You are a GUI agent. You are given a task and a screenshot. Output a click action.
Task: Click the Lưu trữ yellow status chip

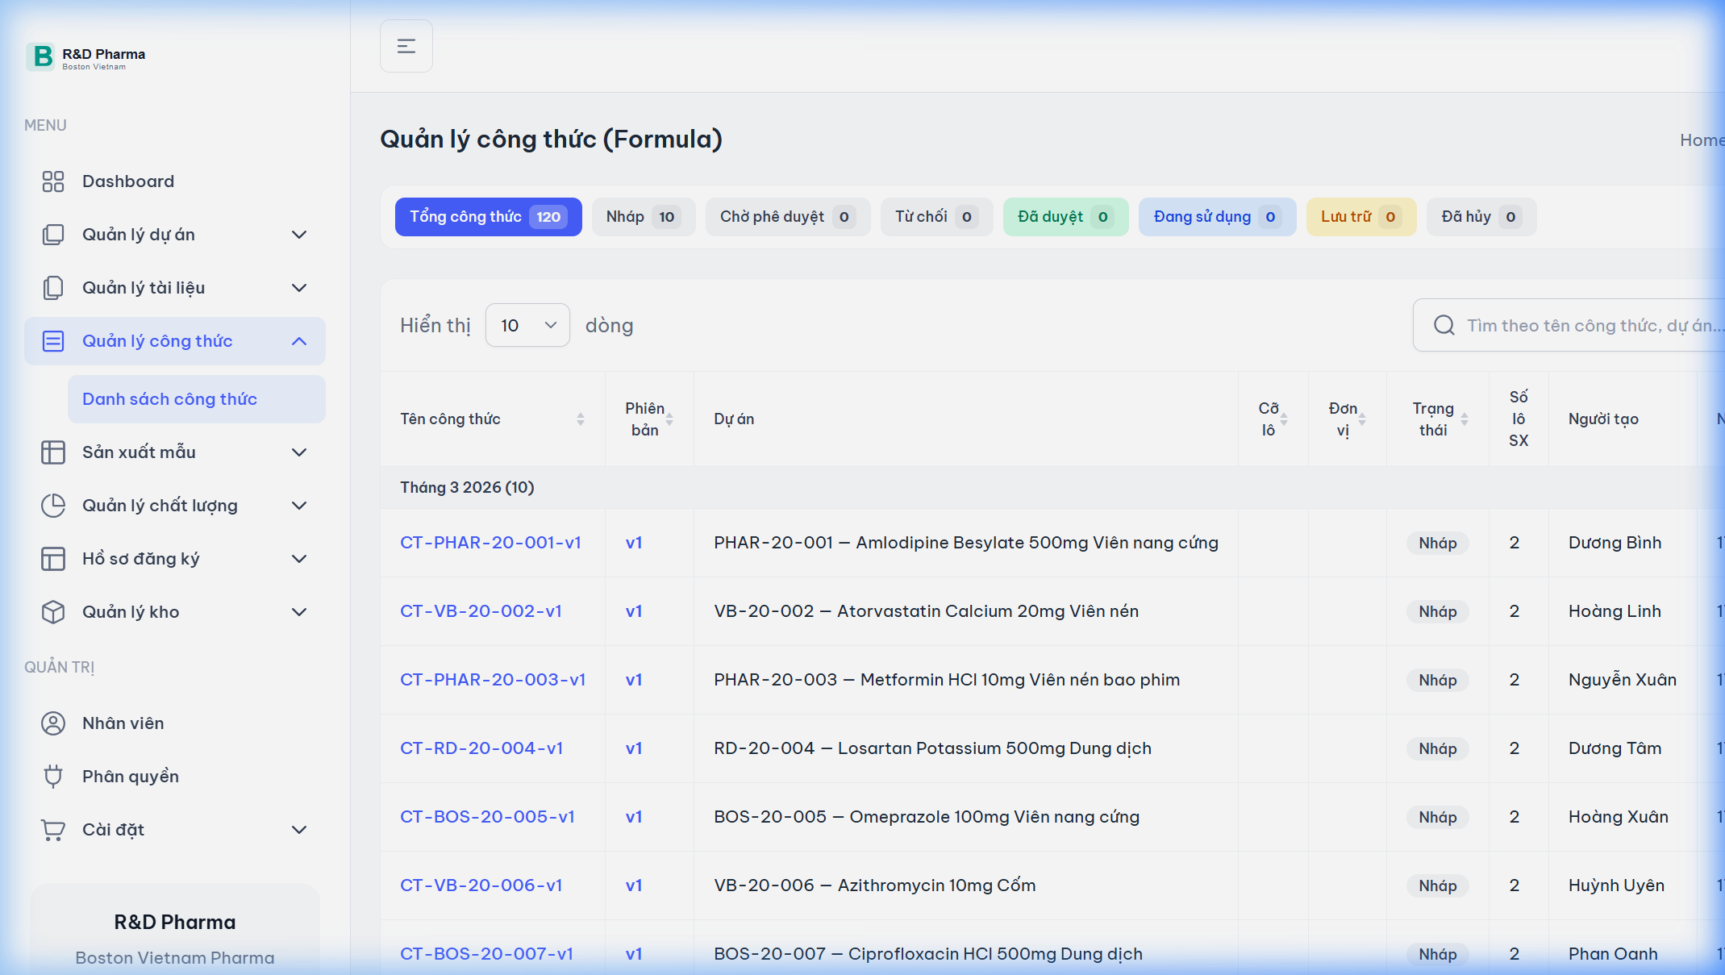point(1360,217)
